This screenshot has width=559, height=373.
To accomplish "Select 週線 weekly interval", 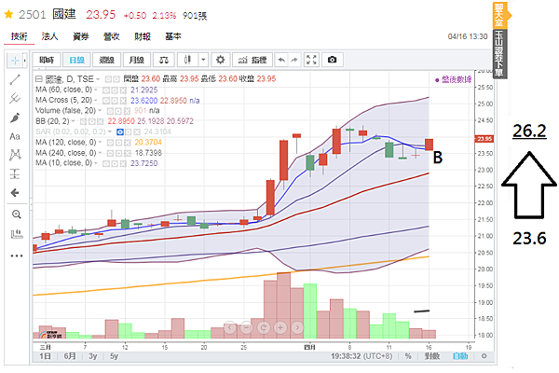I will (x=106, y=60).
